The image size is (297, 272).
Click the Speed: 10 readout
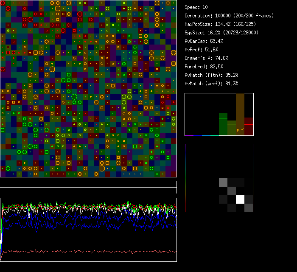point(196,7)
